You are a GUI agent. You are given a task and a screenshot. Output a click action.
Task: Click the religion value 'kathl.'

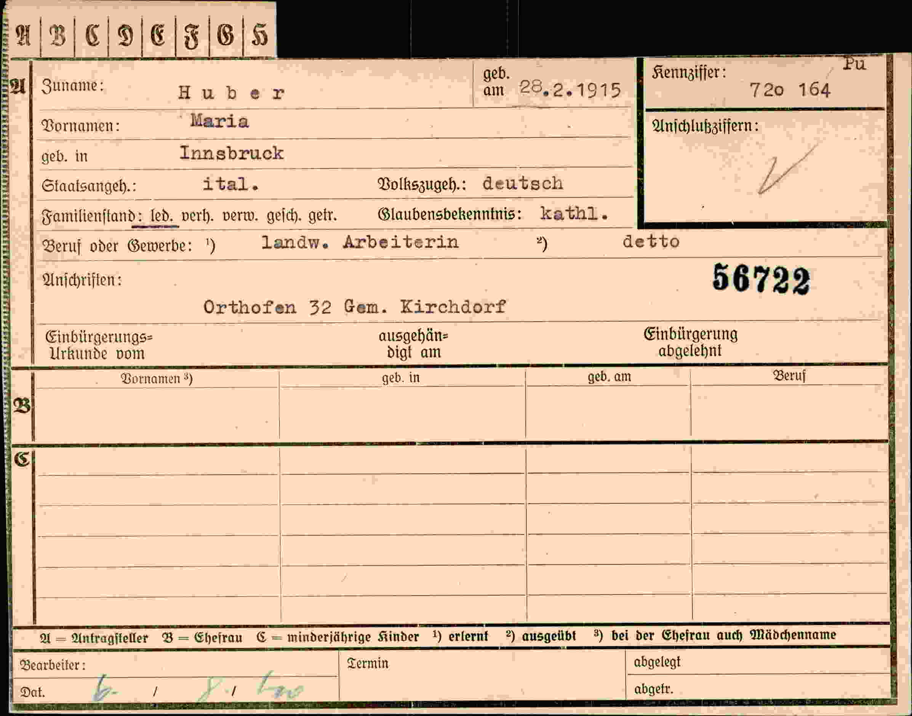pyautogui.click(x=574, y=214)
